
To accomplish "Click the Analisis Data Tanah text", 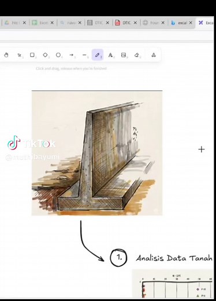I will [x=174, y=258].
